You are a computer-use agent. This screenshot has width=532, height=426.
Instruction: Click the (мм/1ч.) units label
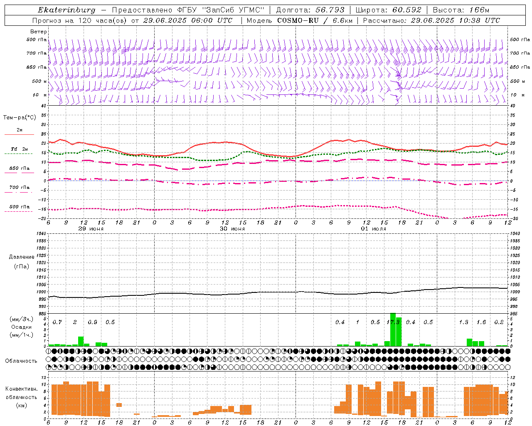click(22, 335)
